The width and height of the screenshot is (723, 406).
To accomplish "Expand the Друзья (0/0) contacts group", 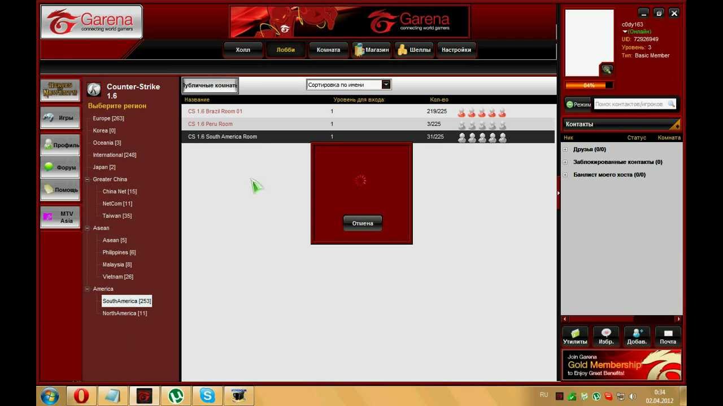I will (x=565, y=149).
